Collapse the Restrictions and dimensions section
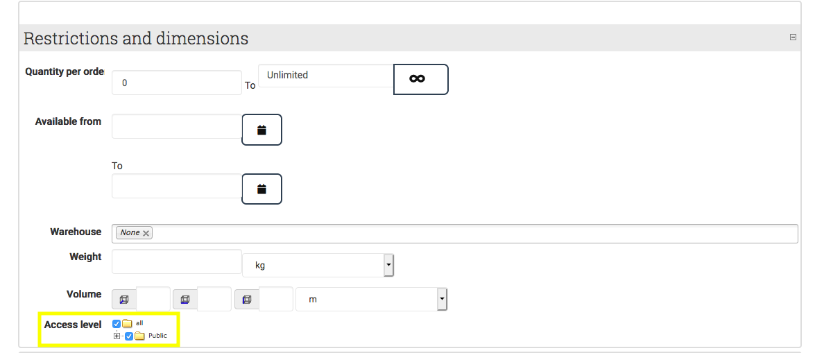 pos(793,37)
